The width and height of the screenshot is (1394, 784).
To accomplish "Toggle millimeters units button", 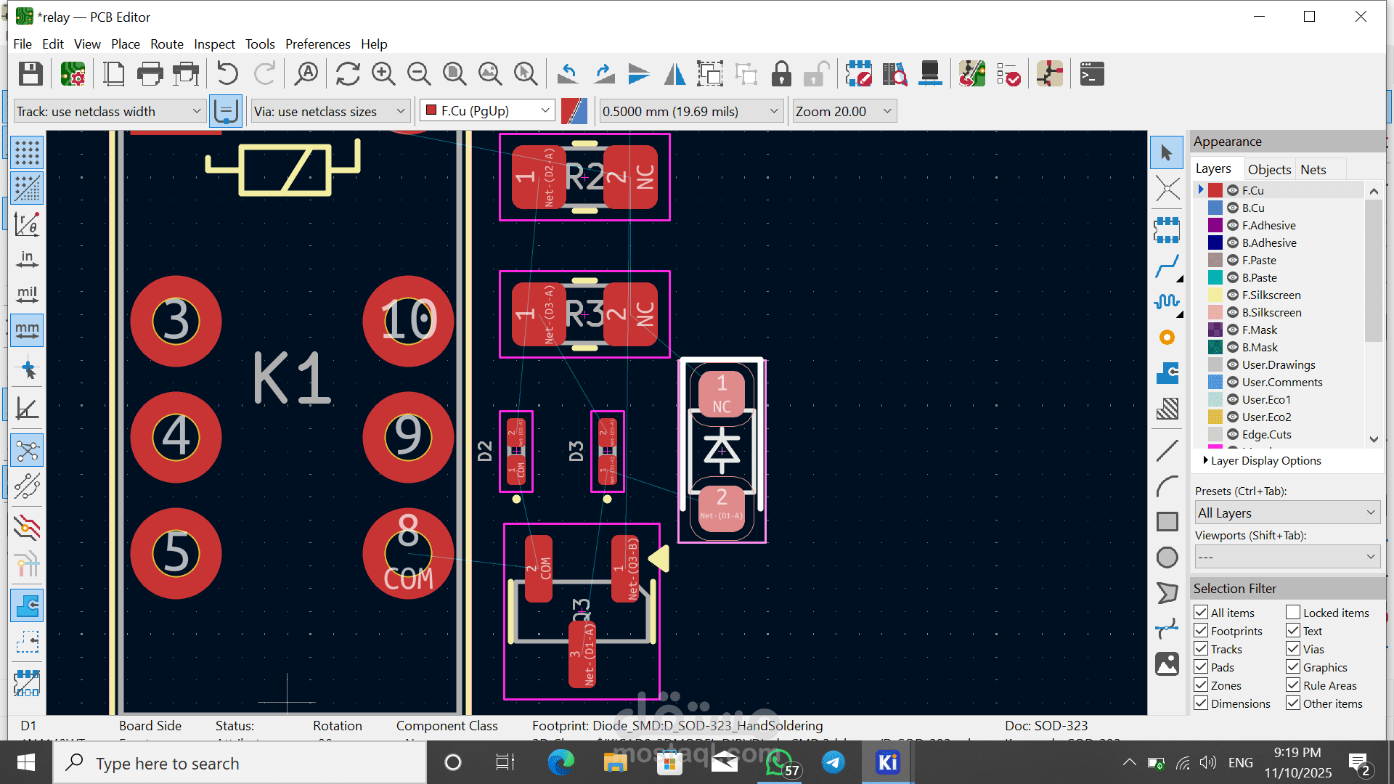I will (x=27, y=330).
